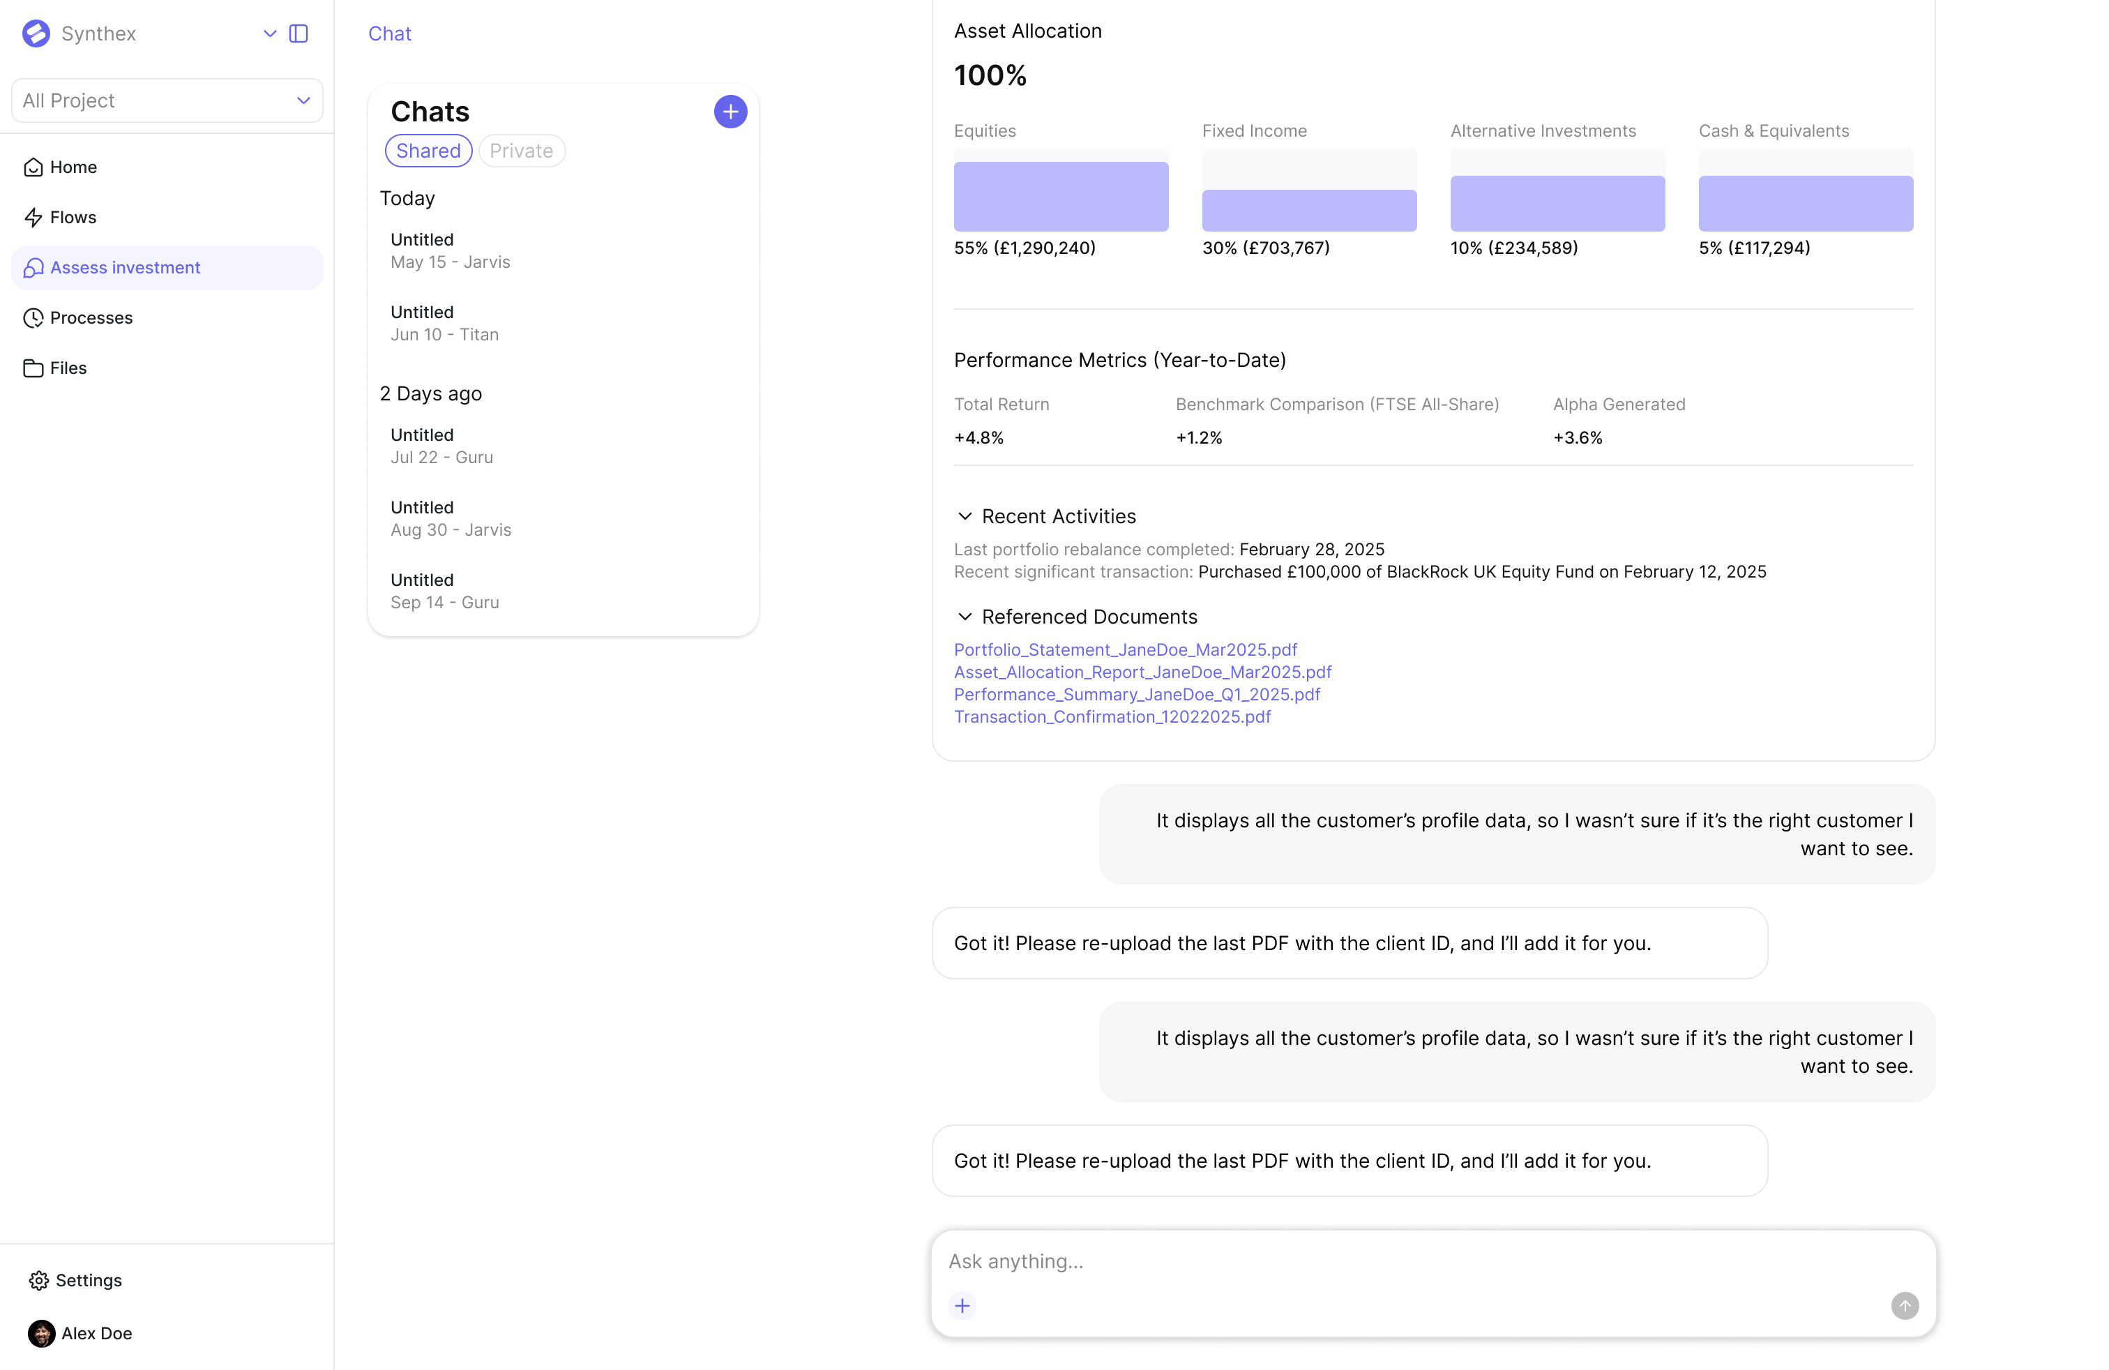Click the +1.2% Benchmark Comparison value
2109x1370 pixels.
tap(1198, 438)
